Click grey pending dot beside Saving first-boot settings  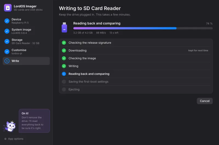coord(64,82)
